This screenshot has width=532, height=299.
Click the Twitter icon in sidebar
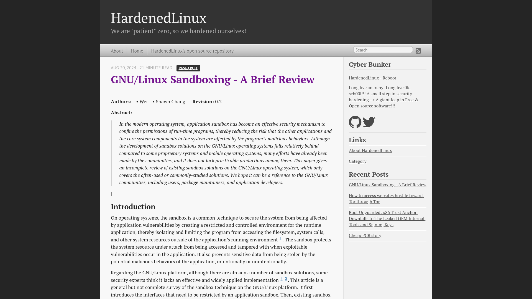click(x=369, y=122)
